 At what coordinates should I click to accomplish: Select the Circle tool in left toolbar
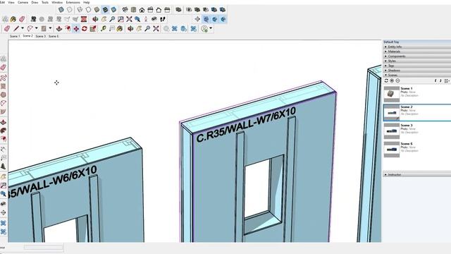coord(3,95)
